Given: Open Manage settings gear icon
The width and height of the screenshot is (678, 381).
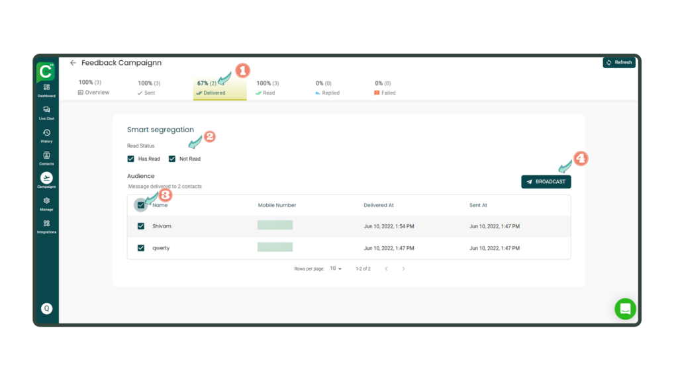Looking at the screenshot, I should 46,203.
